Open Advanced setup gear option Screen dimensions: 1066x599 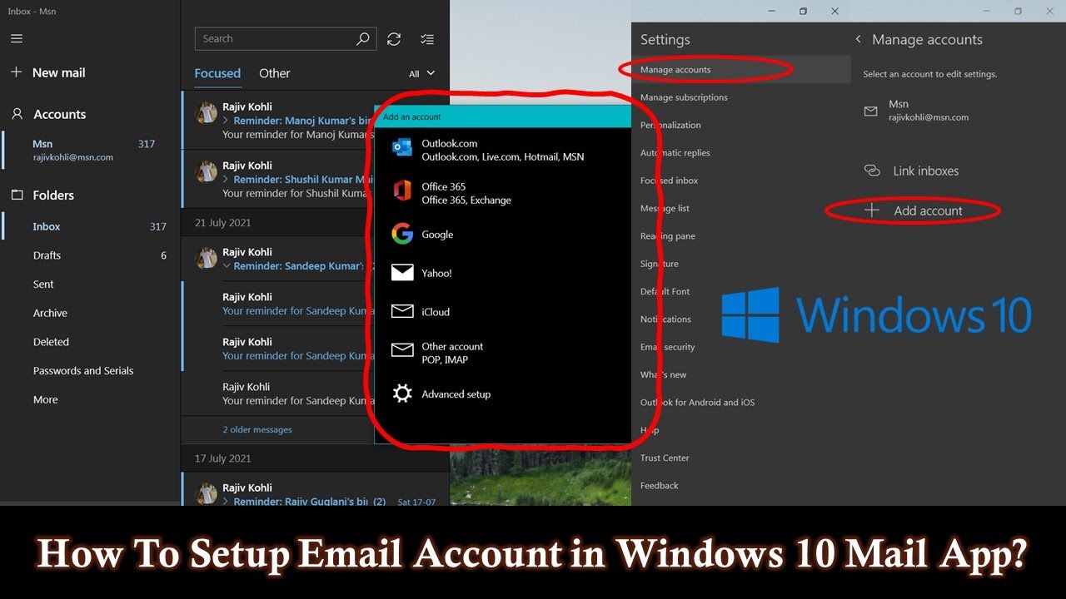pos(502,394)
